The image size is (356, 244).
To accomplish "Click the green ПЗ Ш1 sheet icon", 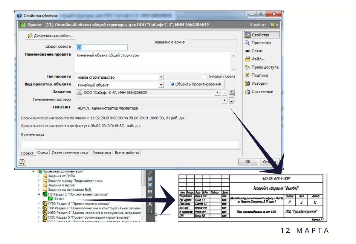I will point(50,199).
